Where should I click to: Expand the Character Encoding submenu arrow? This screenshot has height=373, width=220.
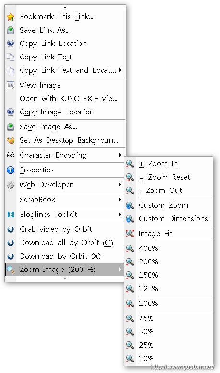click(120, 155)
